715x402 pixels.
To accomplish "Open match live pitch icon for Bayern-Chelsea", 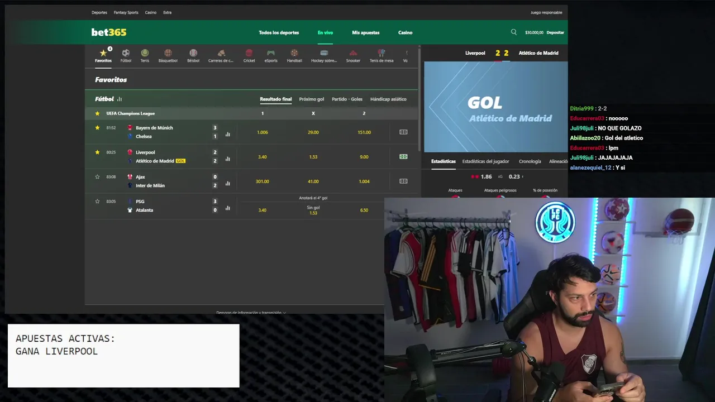I will 403,132.
